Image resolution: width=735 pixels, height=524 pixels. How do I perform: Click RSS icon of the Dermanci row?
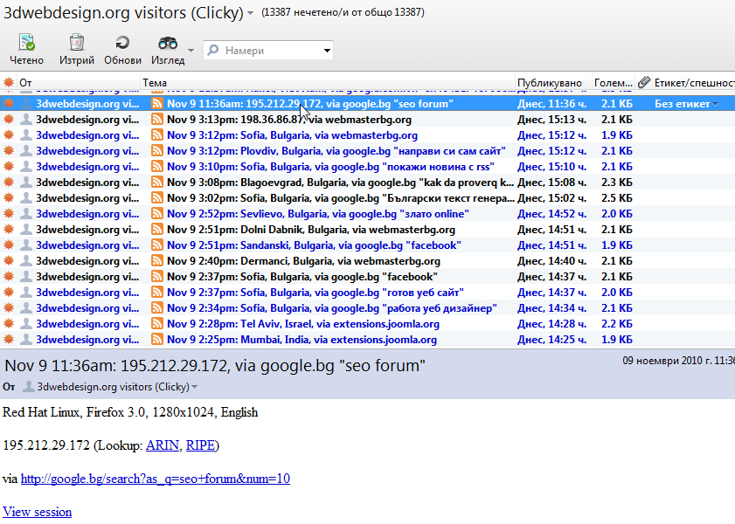tap(157, 261)
